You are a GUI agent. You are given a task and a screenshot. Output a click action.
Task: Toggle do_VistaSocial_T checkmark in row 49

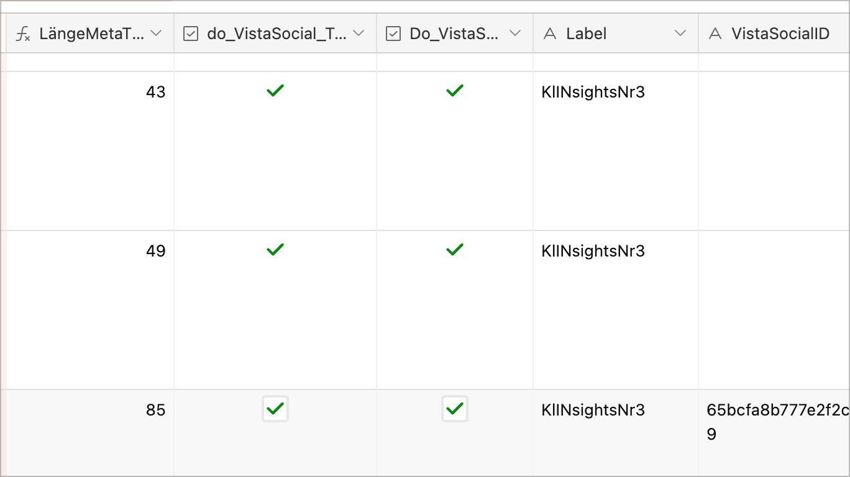275,250
